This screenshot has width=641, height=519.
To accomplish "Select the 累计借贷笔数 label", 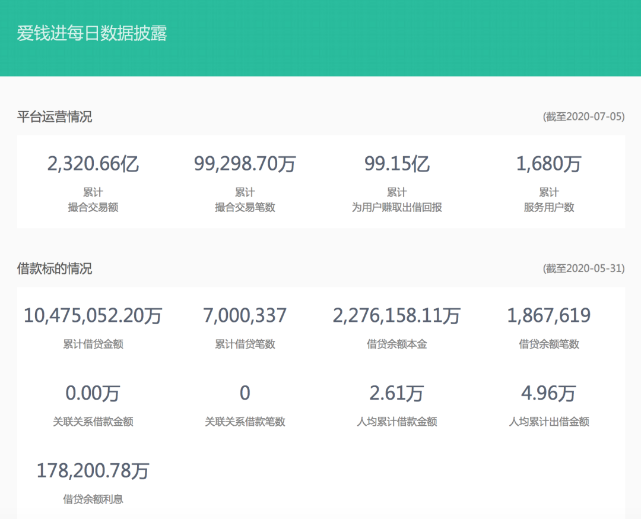I will point(245,344).
